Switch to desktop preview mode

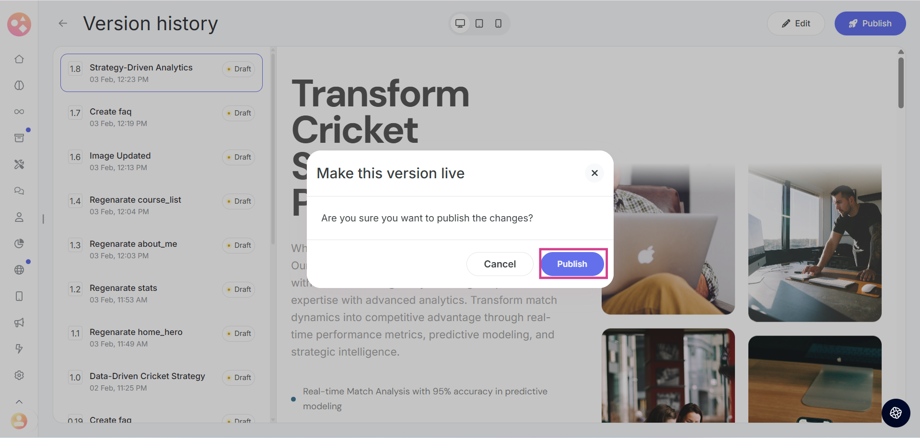pos(460,23)
